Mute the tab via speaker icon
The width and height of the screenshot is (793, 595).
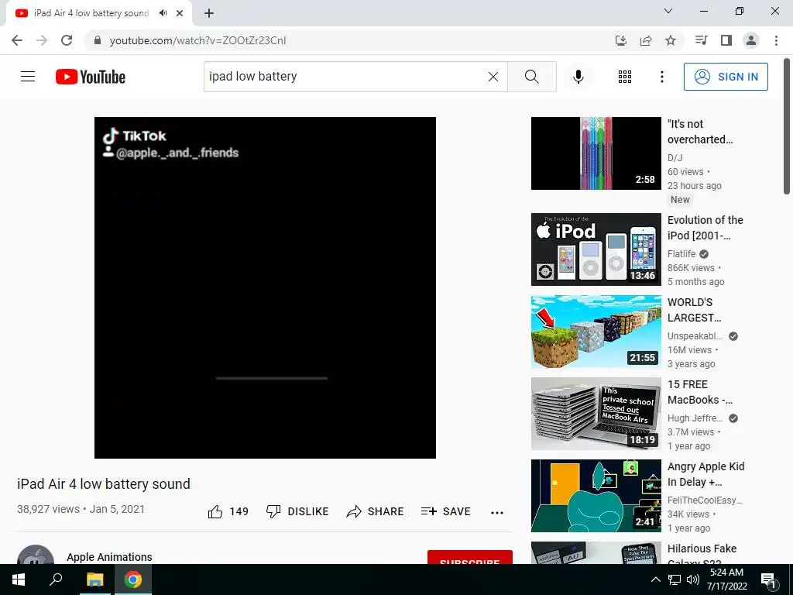click(163, 13)
